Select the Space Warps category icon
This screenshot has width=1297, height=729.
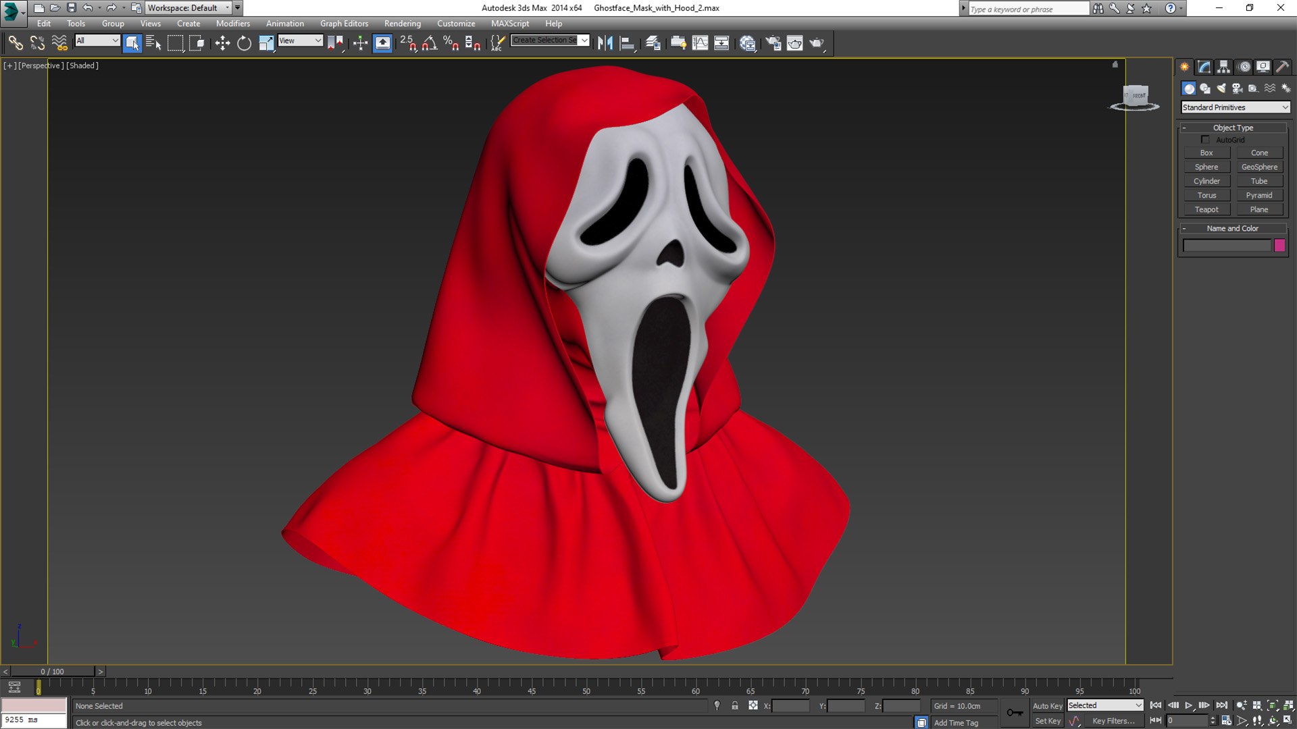click(x=1270, y=88)
